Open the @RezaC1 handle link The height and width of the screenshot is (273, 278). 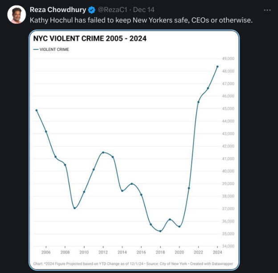[x=111, y=9]
